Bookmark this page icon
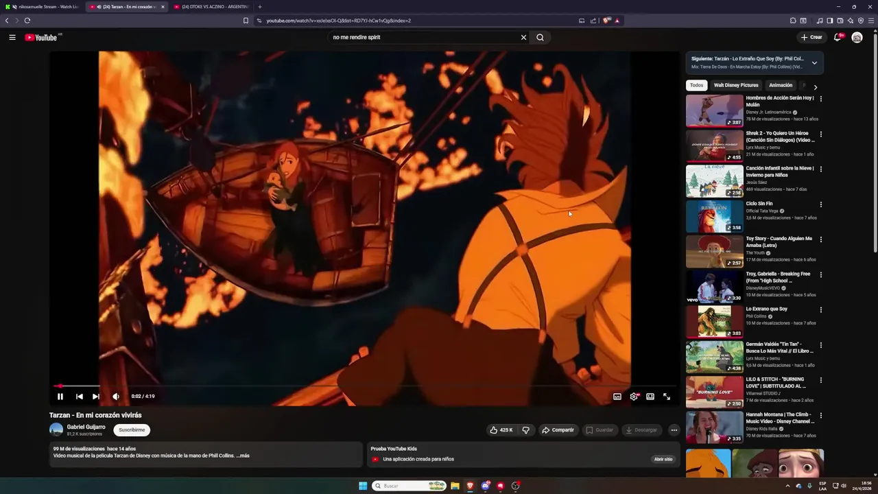The width and height of the screenshot is (878, 494). click(246, 21)
